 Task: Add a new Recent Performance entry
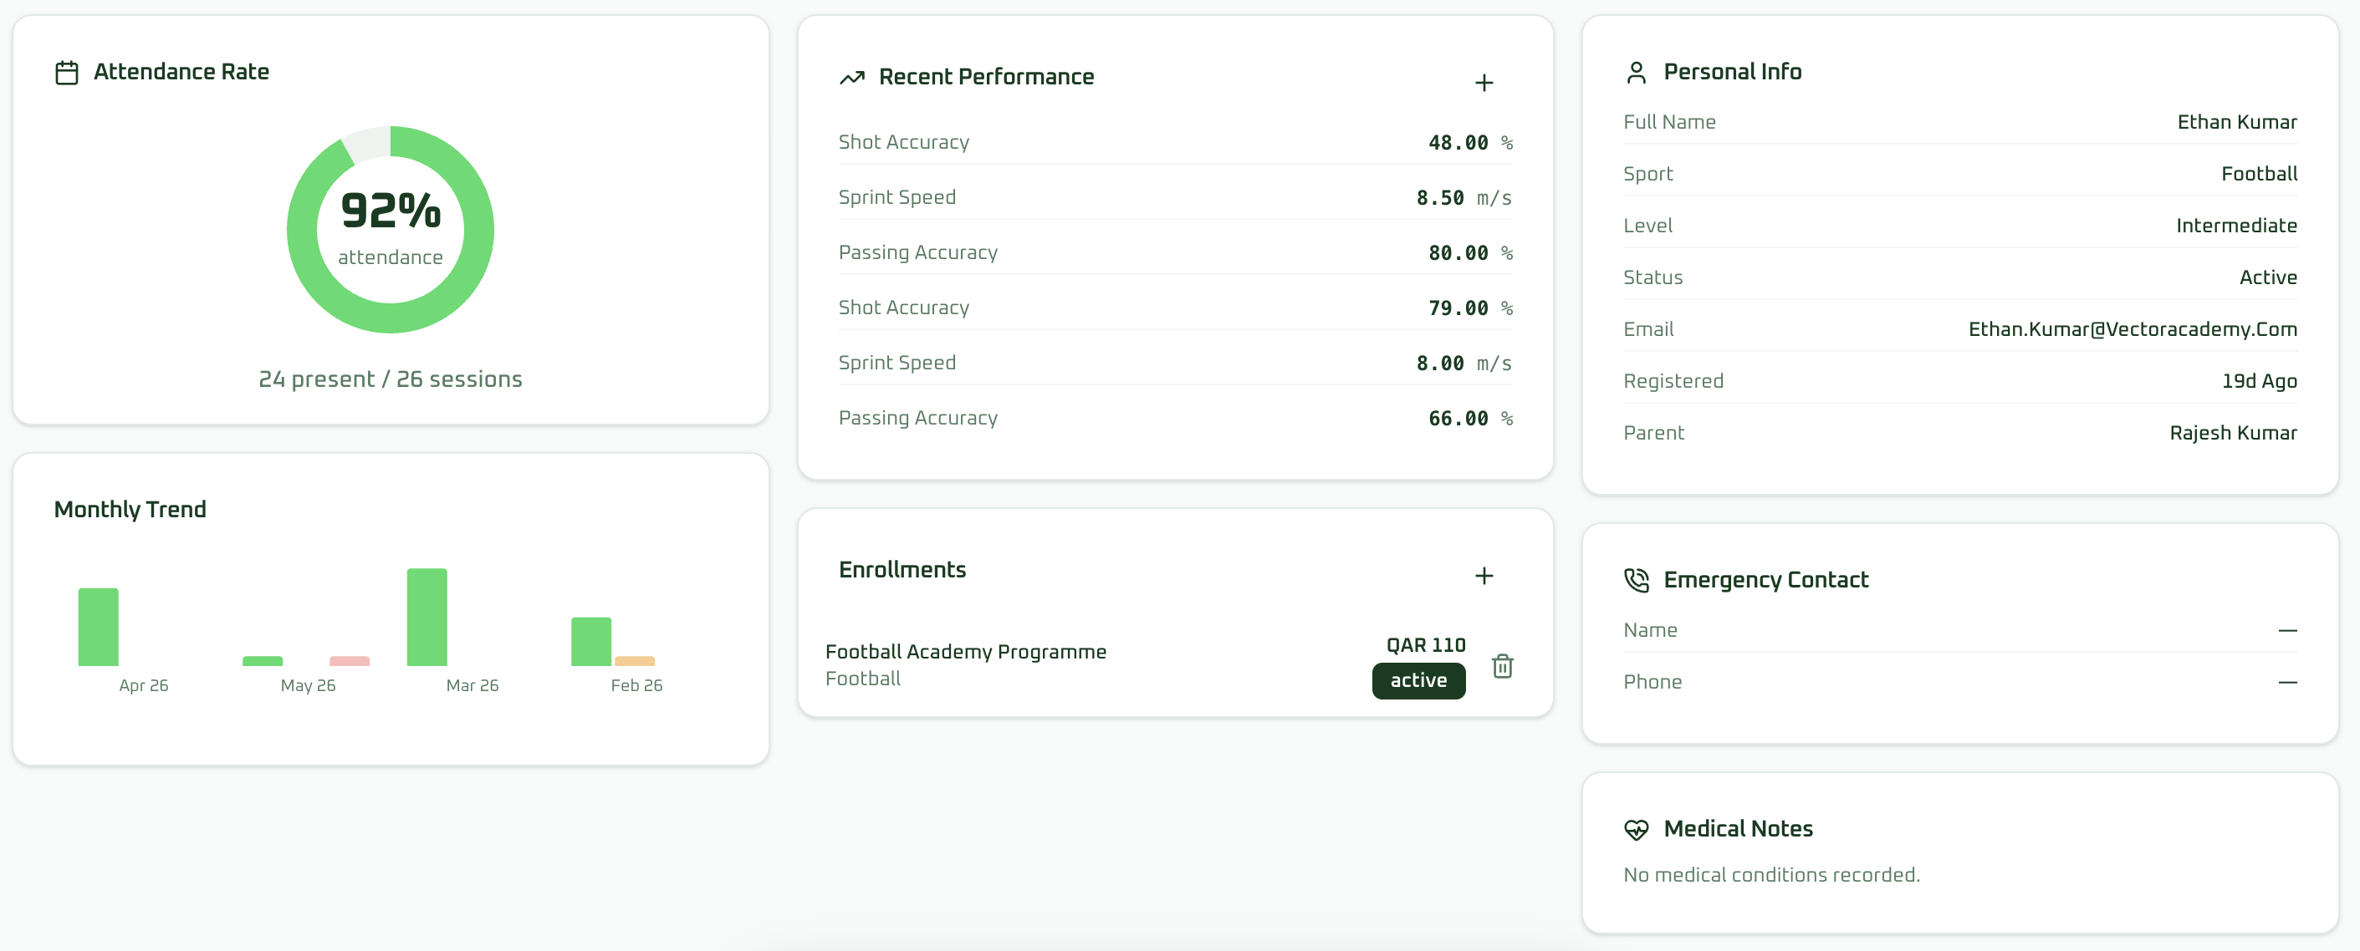coord(1484,84)
